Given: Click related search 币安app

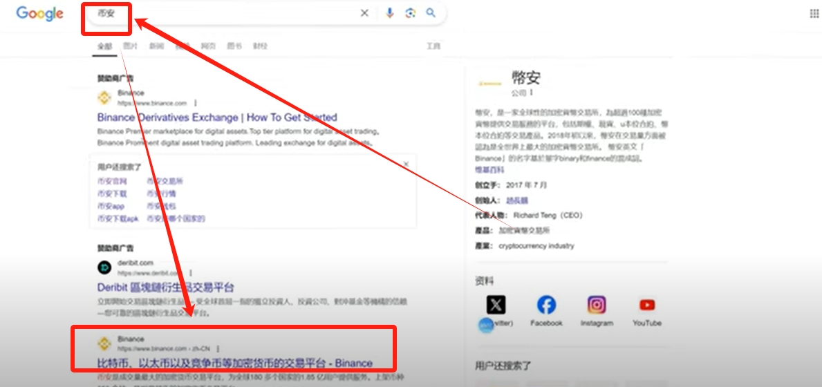Looking at the screenshot, I should 111,207.
